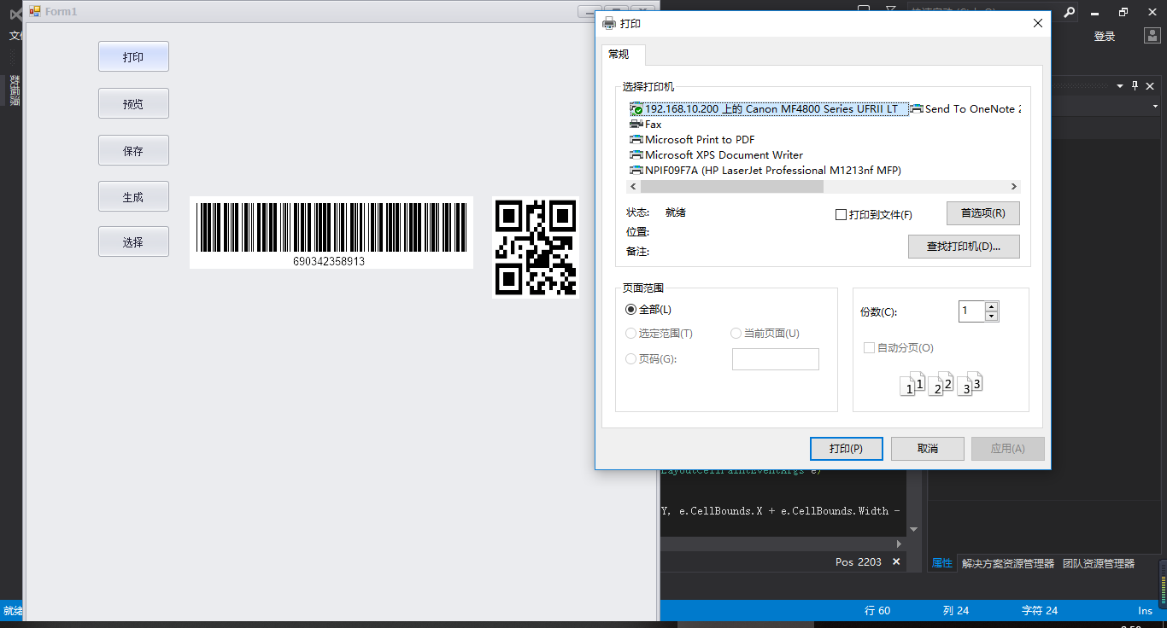Click the Form1 window title icon
1167x628 pixels.
click(35, 11)
